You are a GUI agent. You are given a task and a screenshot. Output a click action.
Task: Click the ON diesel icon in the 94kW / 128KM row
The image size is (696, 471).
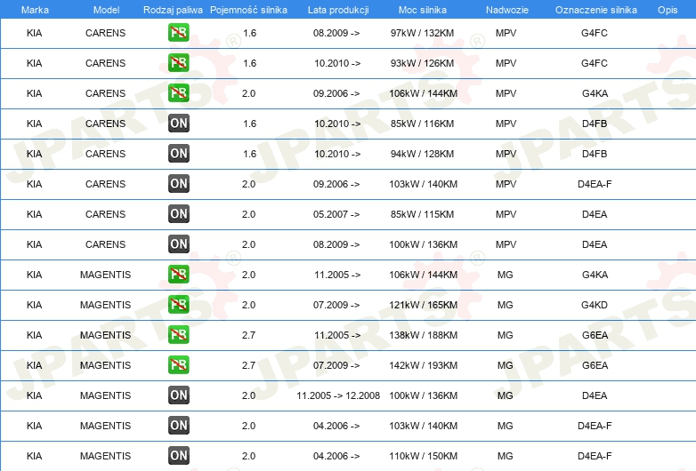click(x=178, y=154)
